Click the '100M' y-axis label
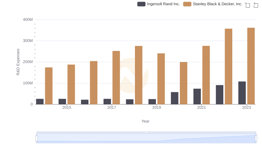 pyautogui.click(x=28, y=83)
